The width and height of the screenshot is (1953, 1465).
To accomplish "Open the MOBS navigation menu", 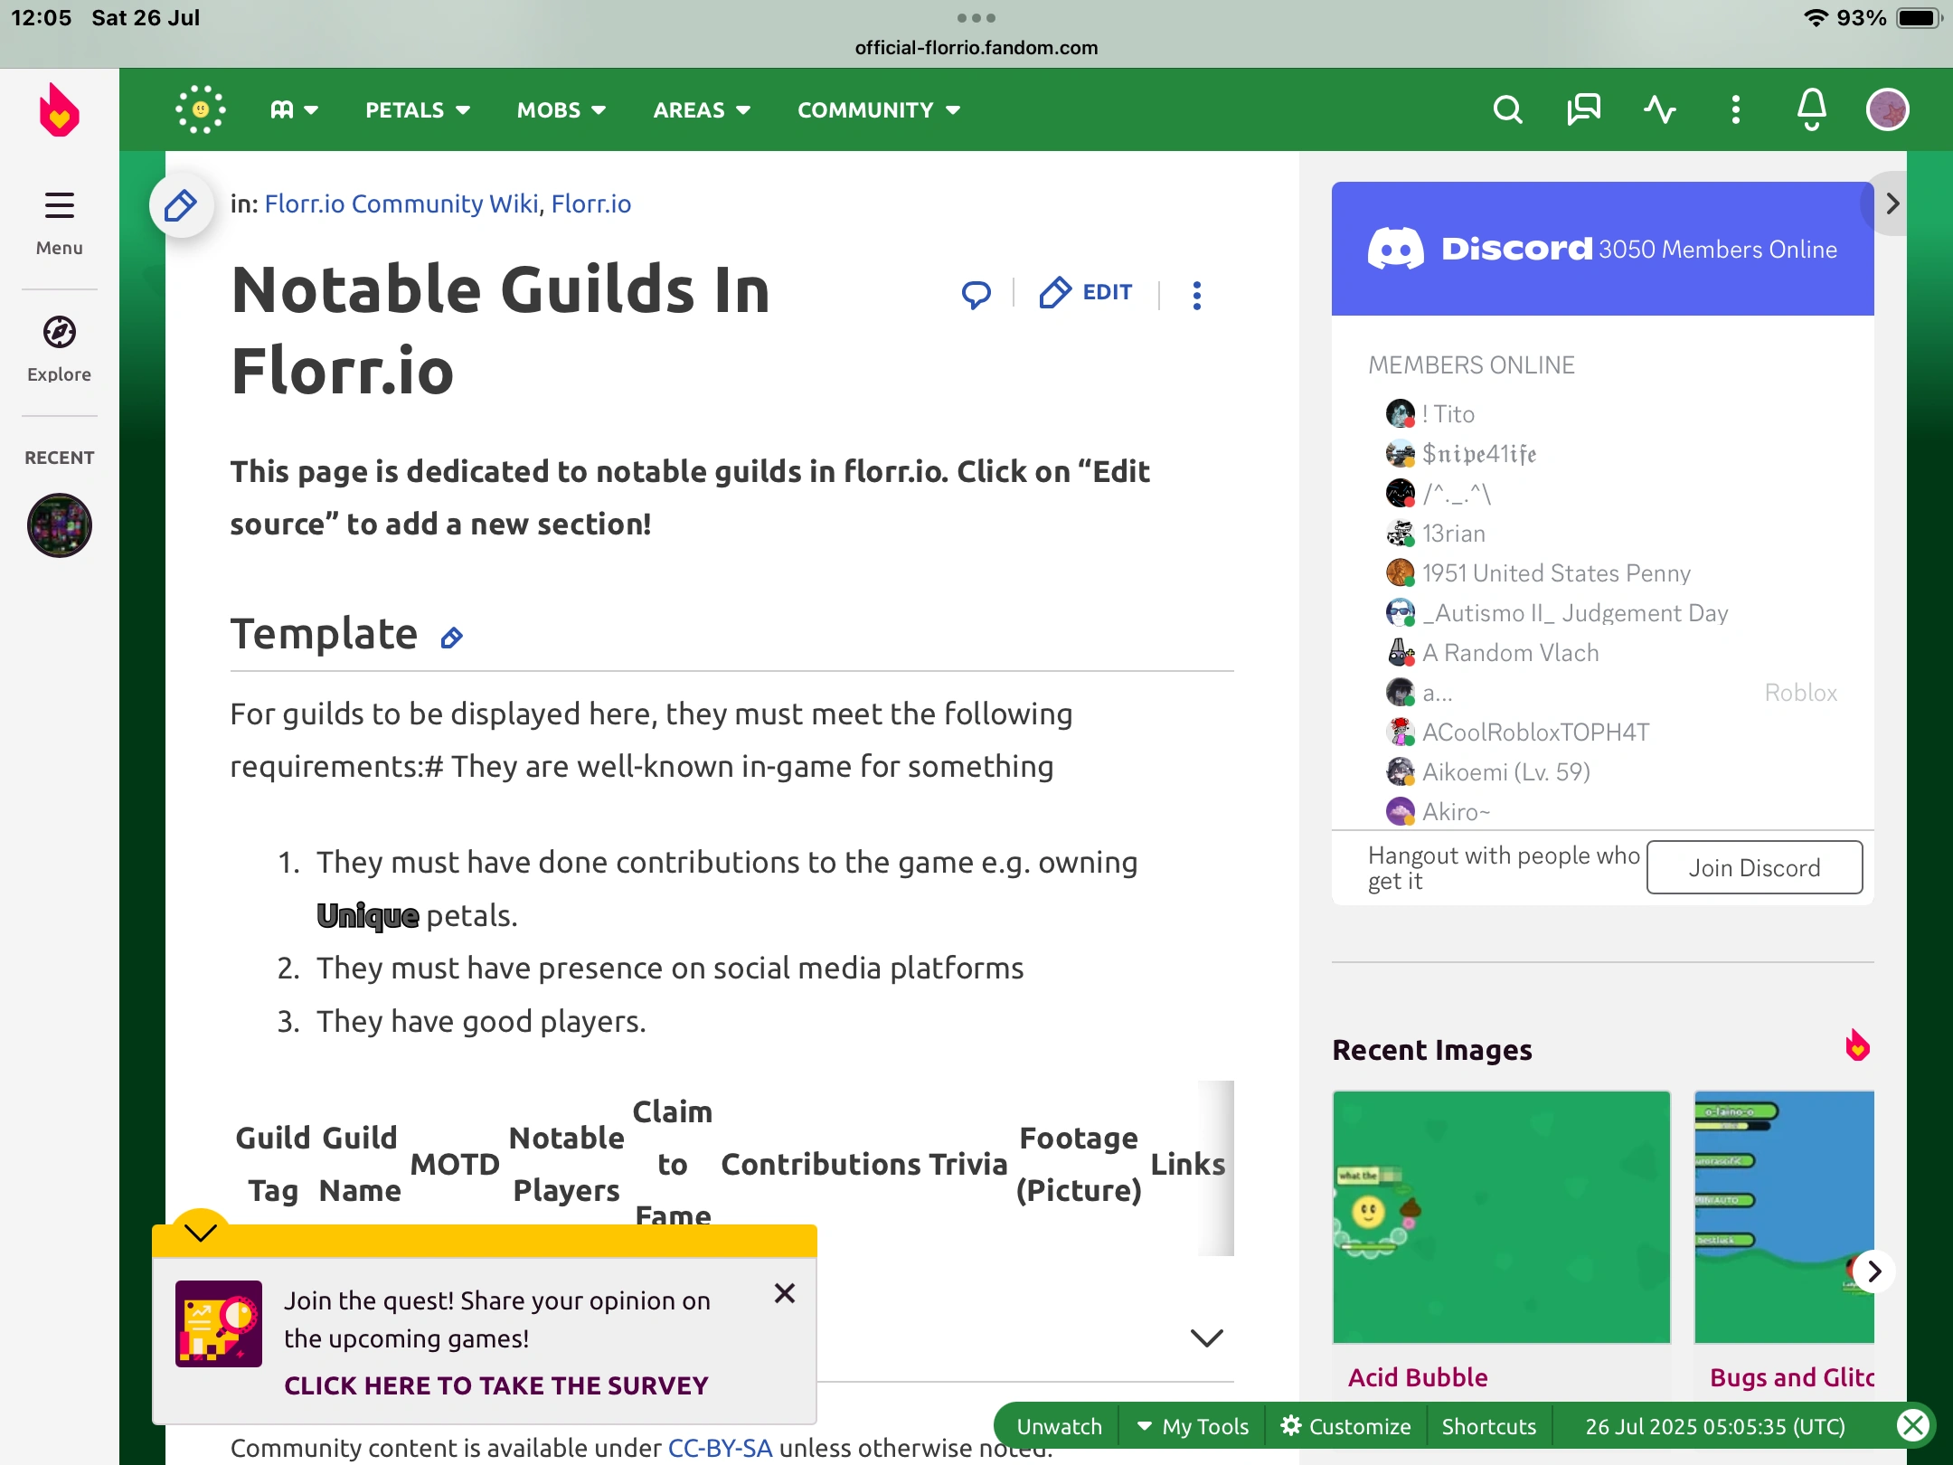I will point(561,110).
